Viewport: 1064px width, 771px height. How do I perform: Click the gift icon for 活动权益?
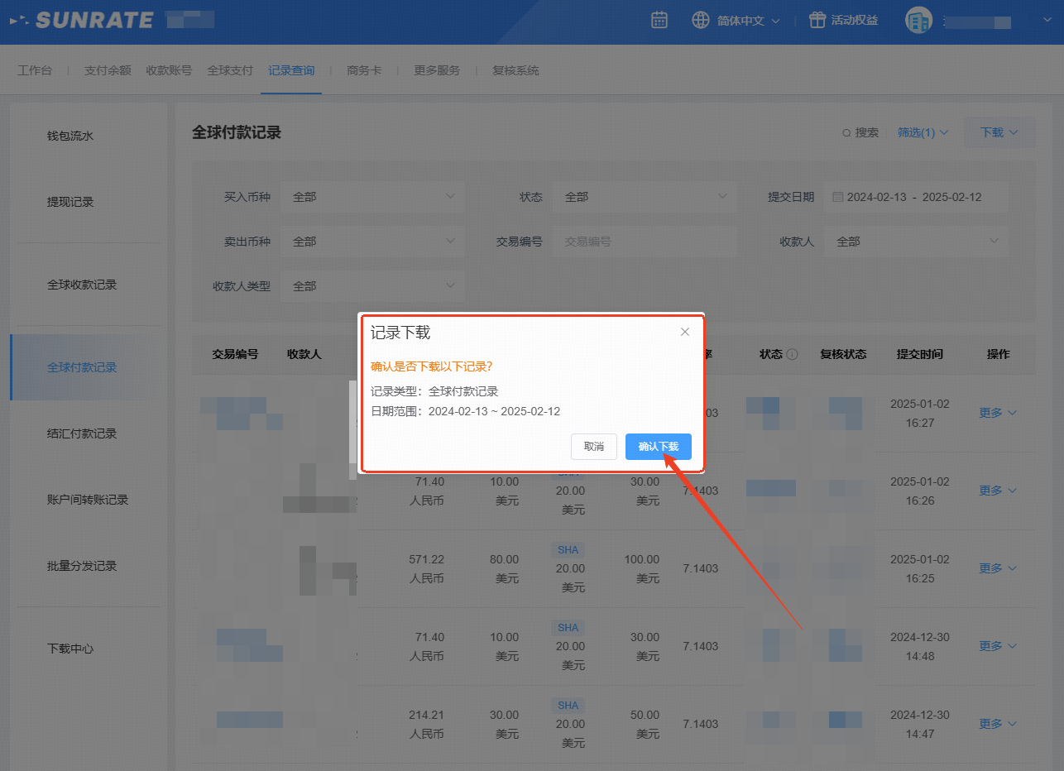click(x=817, y=21)
